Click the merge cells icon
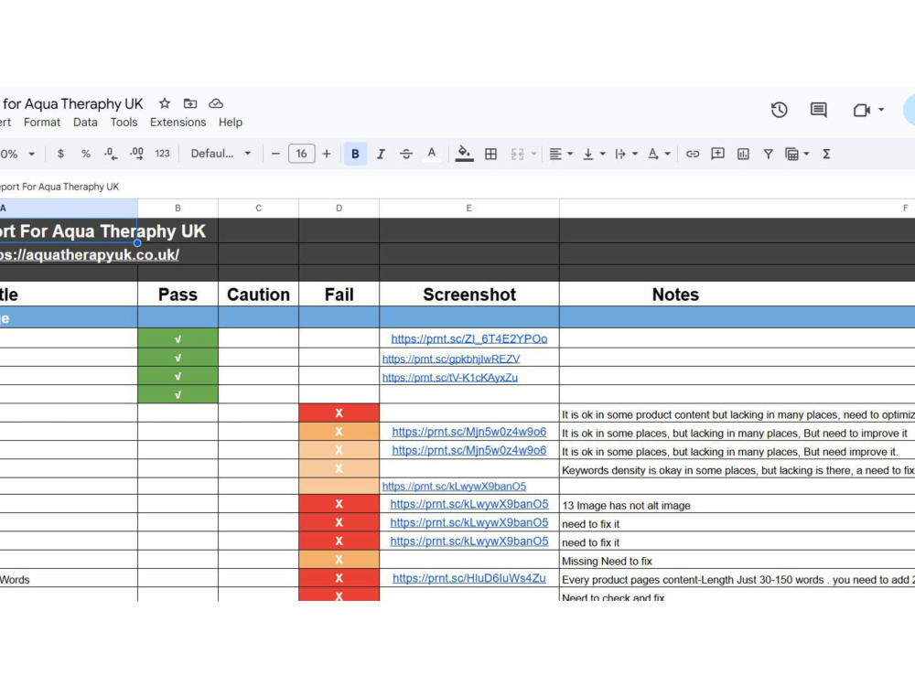Image resolution: width=915 pixels, height=686 pixels. click(517, 154)
